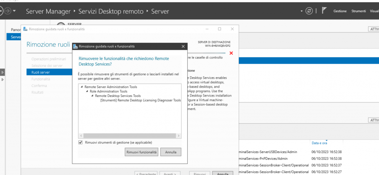
Task: Sort by Data e ora column header
Action: coord(319,143)
